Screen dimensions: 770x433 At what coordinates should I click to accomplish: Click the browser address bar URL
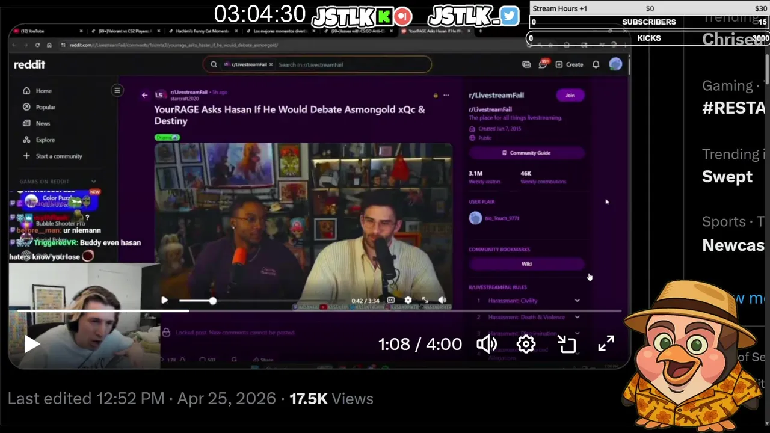(x=173, y=45)
